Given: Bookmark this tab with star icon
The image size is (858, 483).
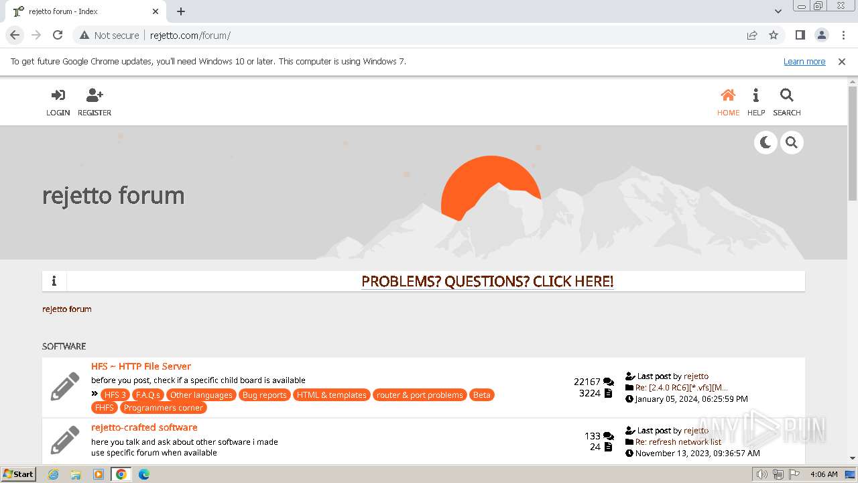Looking at the screenshot, I should click(x=774, y=35).
